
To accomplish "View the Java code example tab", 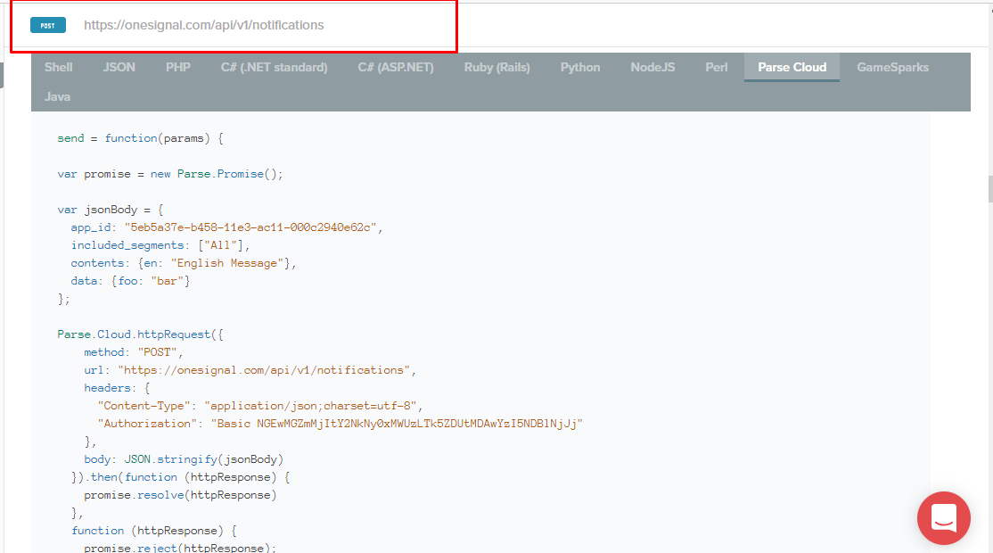I will pyautogui.click(x=57, y=97).
